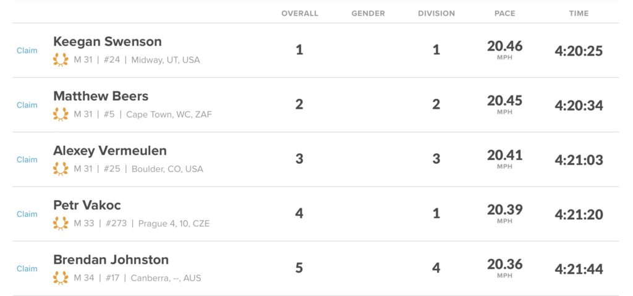The image size is (633, 296).
Task: Click laurel icon beside Keegan Swenson
Action: (61, 60)
